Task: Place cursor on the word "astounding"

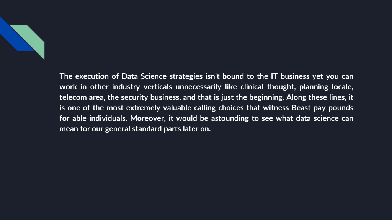Action: pyautogui.click(x=230, y=118)
